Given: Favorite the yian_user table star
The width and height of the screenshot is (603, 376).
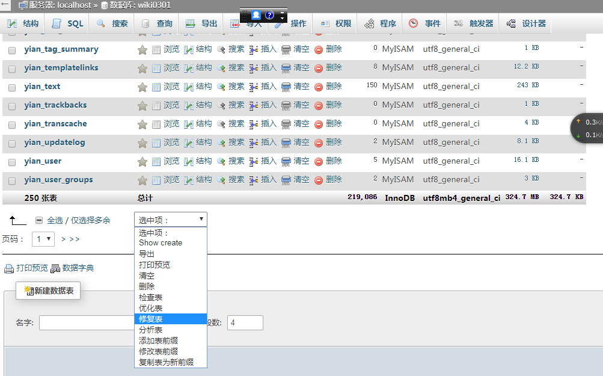Looking at the screenshot, I should pos(142,162).
